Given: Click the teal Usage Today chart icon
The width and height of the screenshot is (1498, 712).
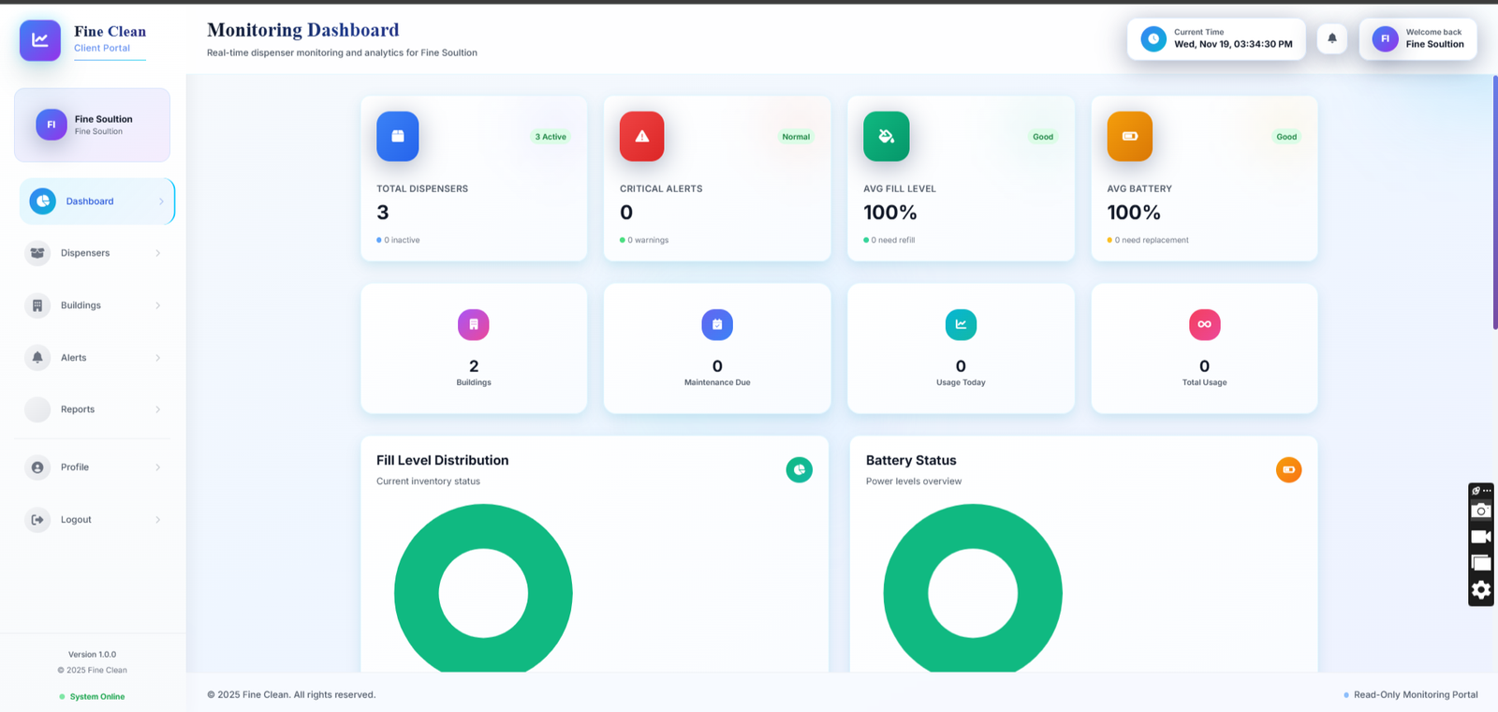Looking at the screenshot, I should pyautogui.click(x=961, y=324).
